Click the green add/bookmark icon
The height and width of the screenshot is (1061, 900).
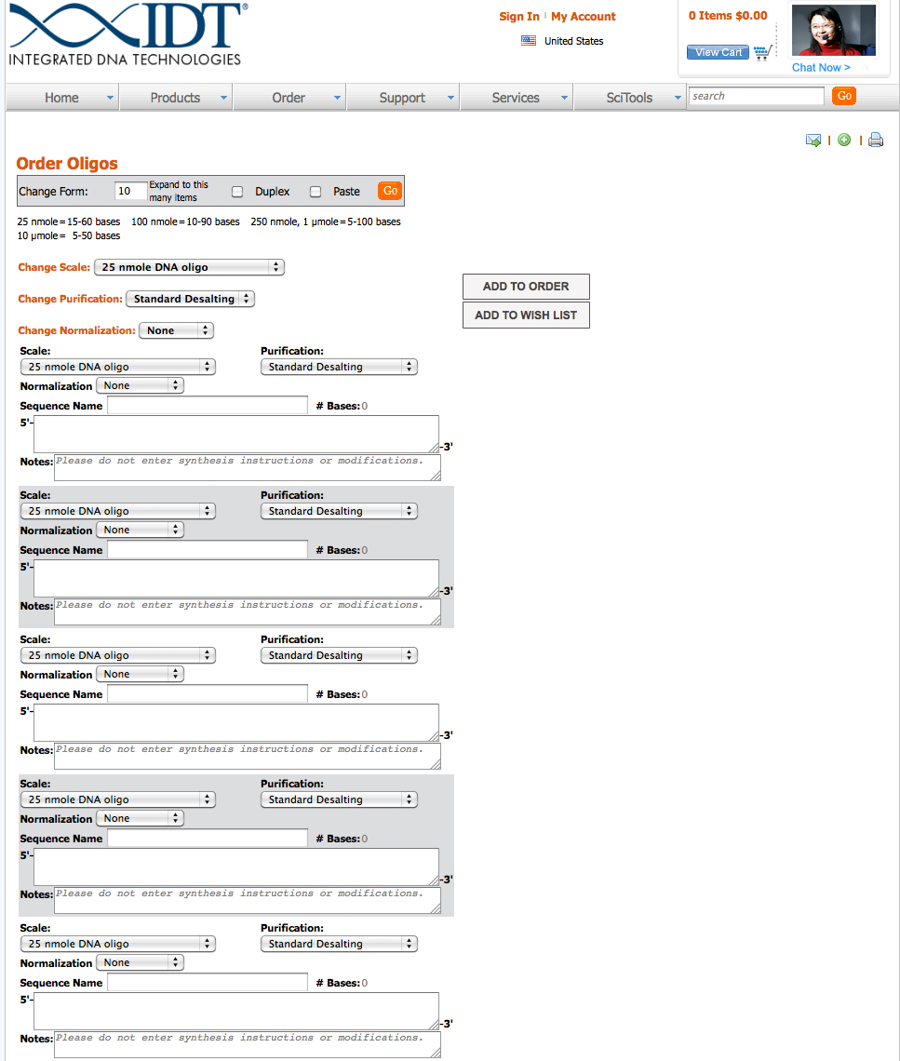click(x=844, y=139)
